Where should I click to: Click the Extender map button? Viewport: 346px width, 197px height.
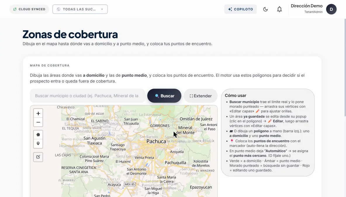(200, 96)
